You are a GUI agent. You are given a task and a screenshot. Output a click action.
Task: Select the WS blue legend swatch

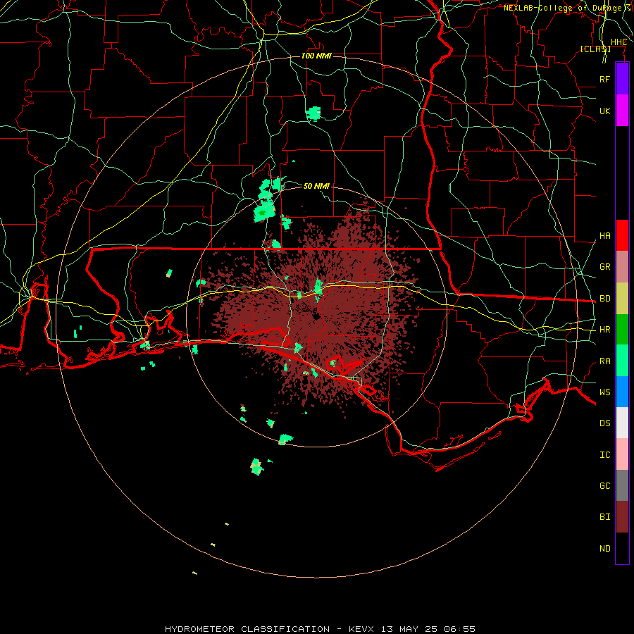click(x=622, y=392)
